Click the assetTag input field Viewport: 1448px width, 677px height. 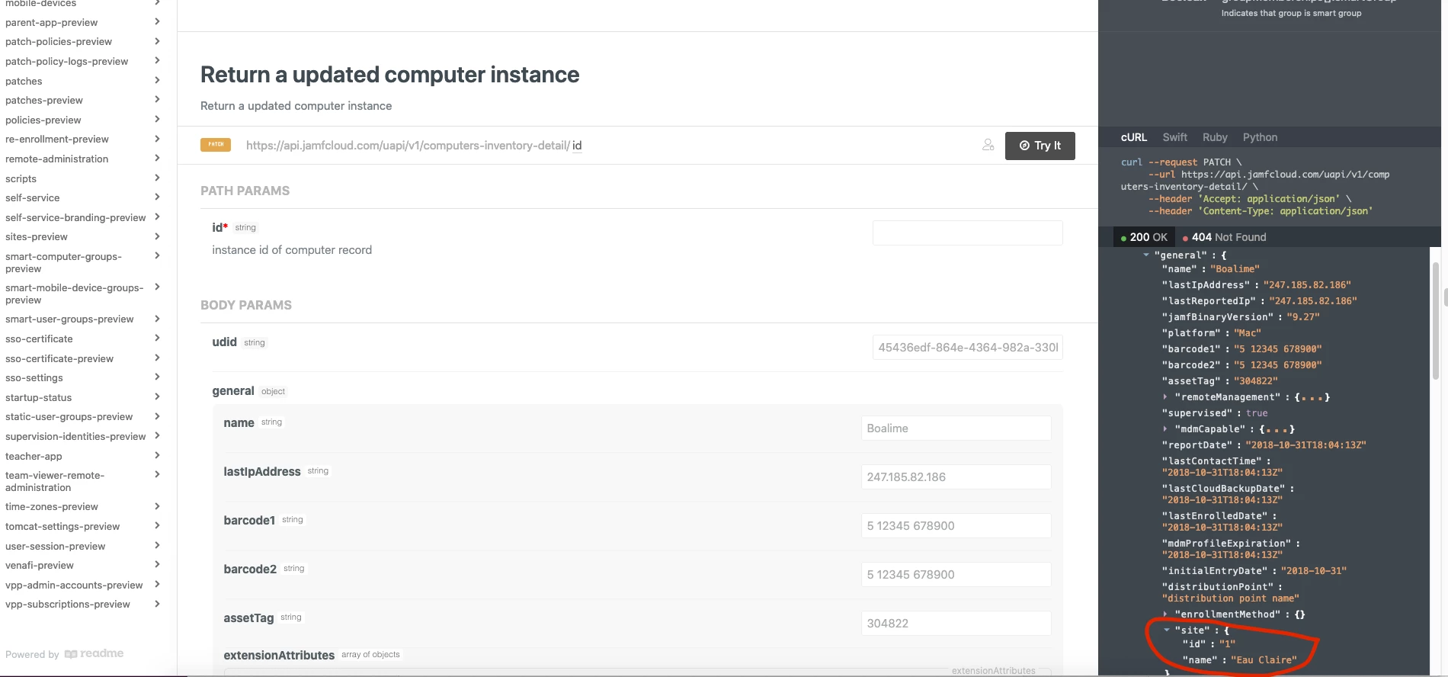[956, 623]
